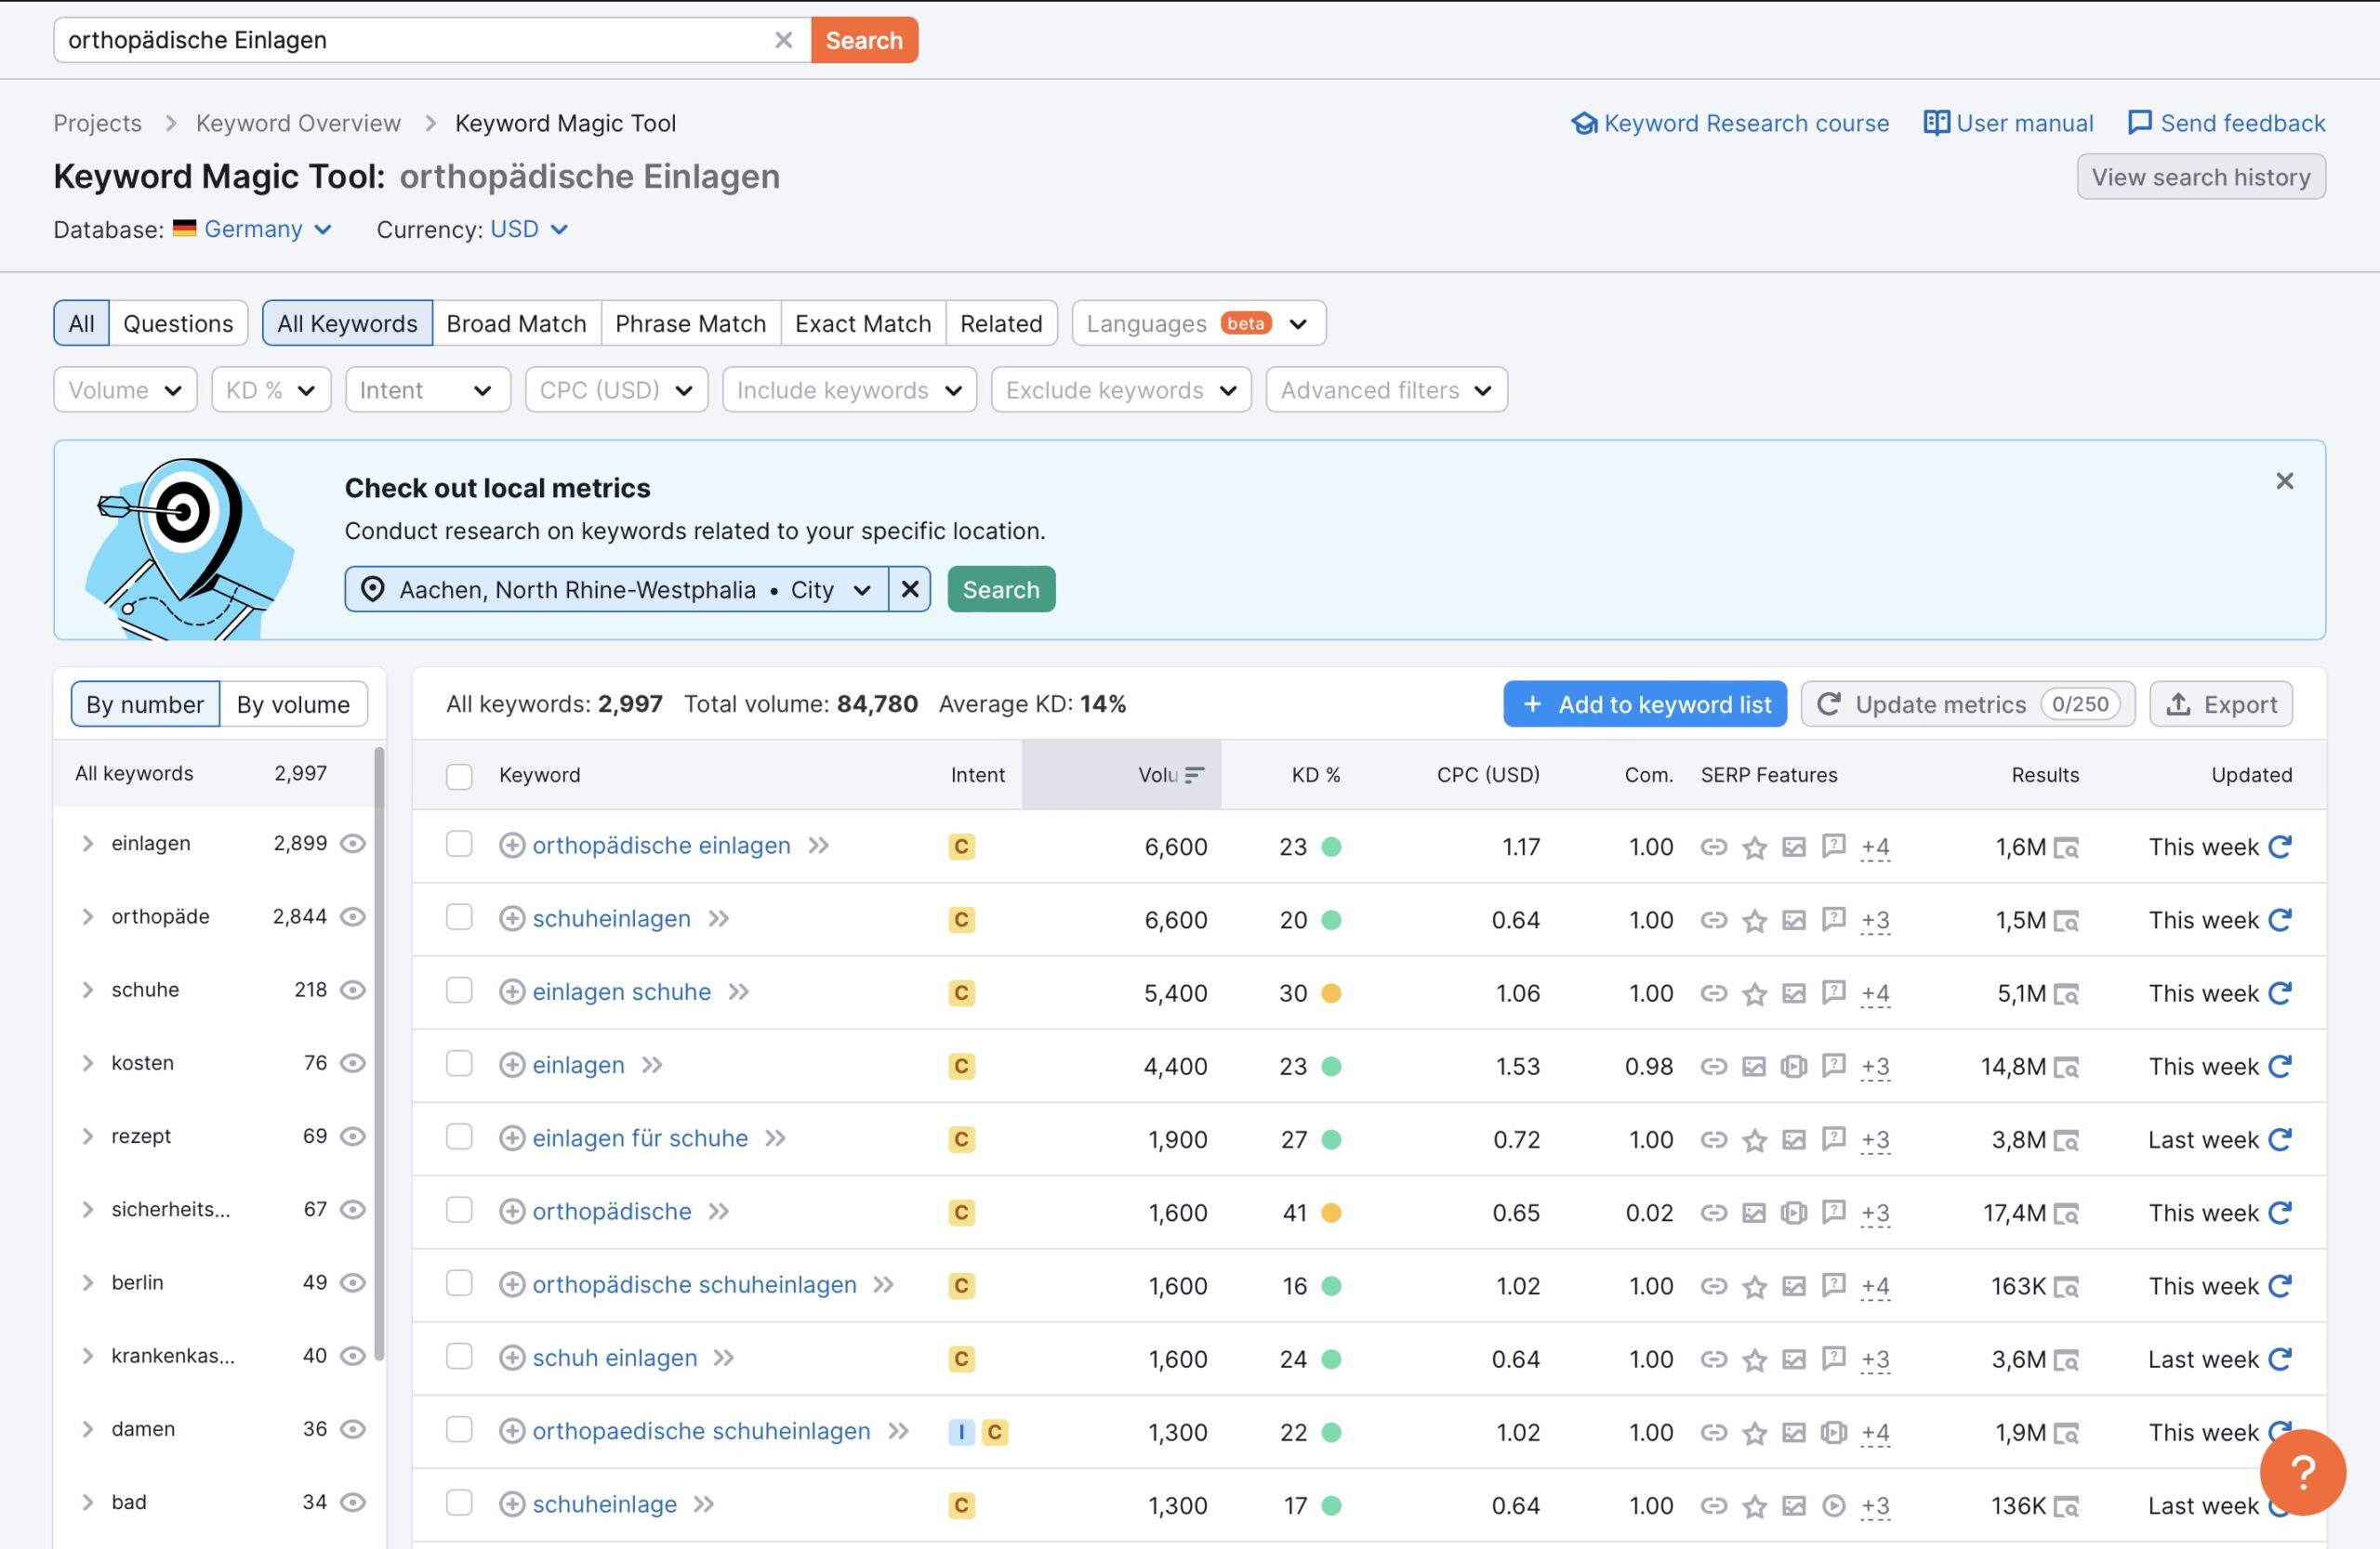Open related keywords arrows for 'einlagen'

pos(652,1065)
